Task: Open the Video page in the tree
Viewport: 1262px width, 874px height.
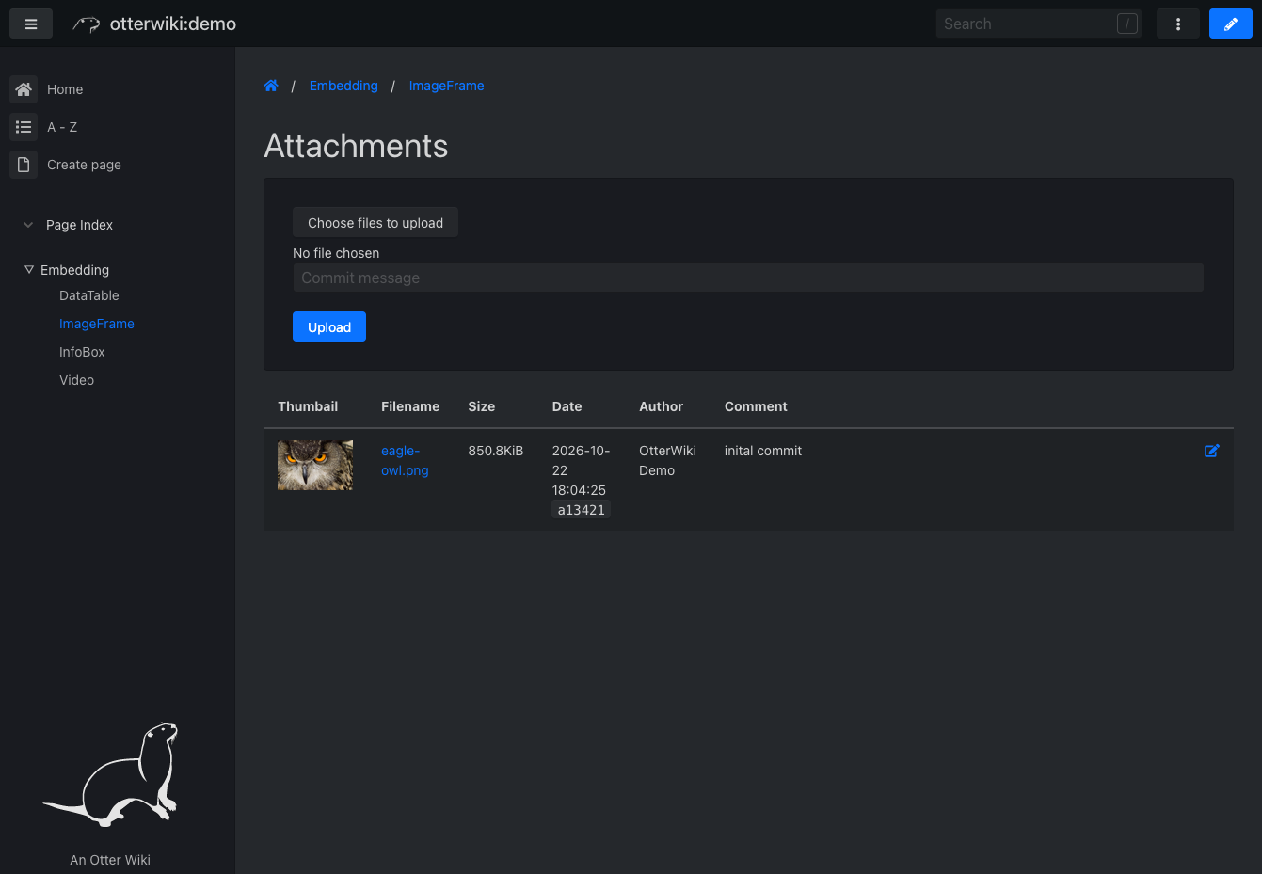Action: 76,380
